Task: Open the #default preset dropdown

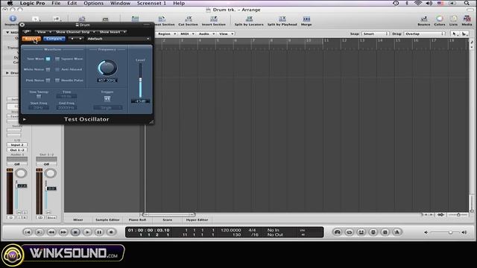Action: [x=119, y=39]
